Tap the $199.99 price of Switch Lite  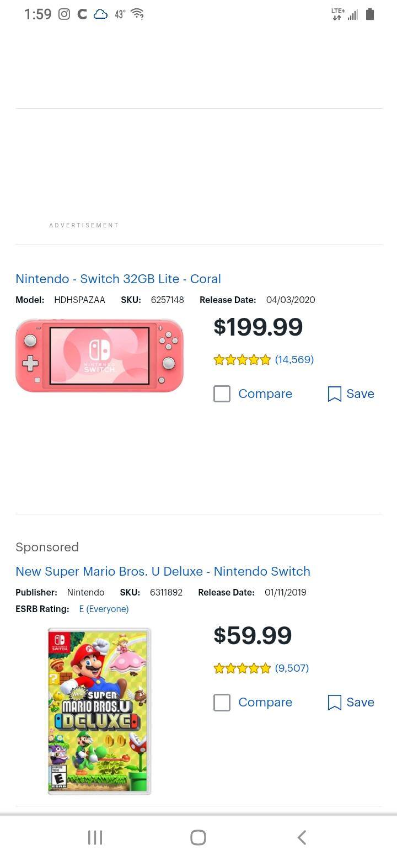[x=258, y=327]
